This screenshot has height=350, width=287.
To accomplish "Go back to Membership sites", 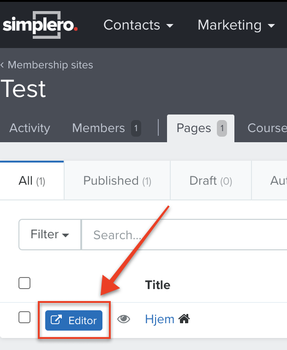I will 50,65.
